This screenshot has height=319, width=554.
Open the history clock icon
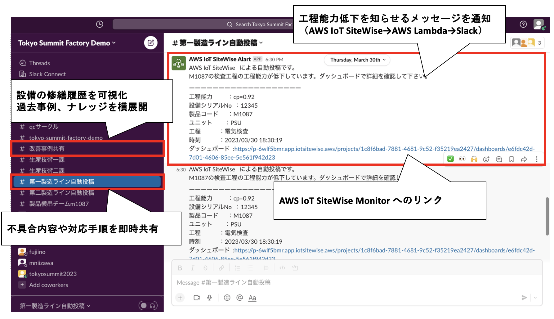tap(100, 24)
